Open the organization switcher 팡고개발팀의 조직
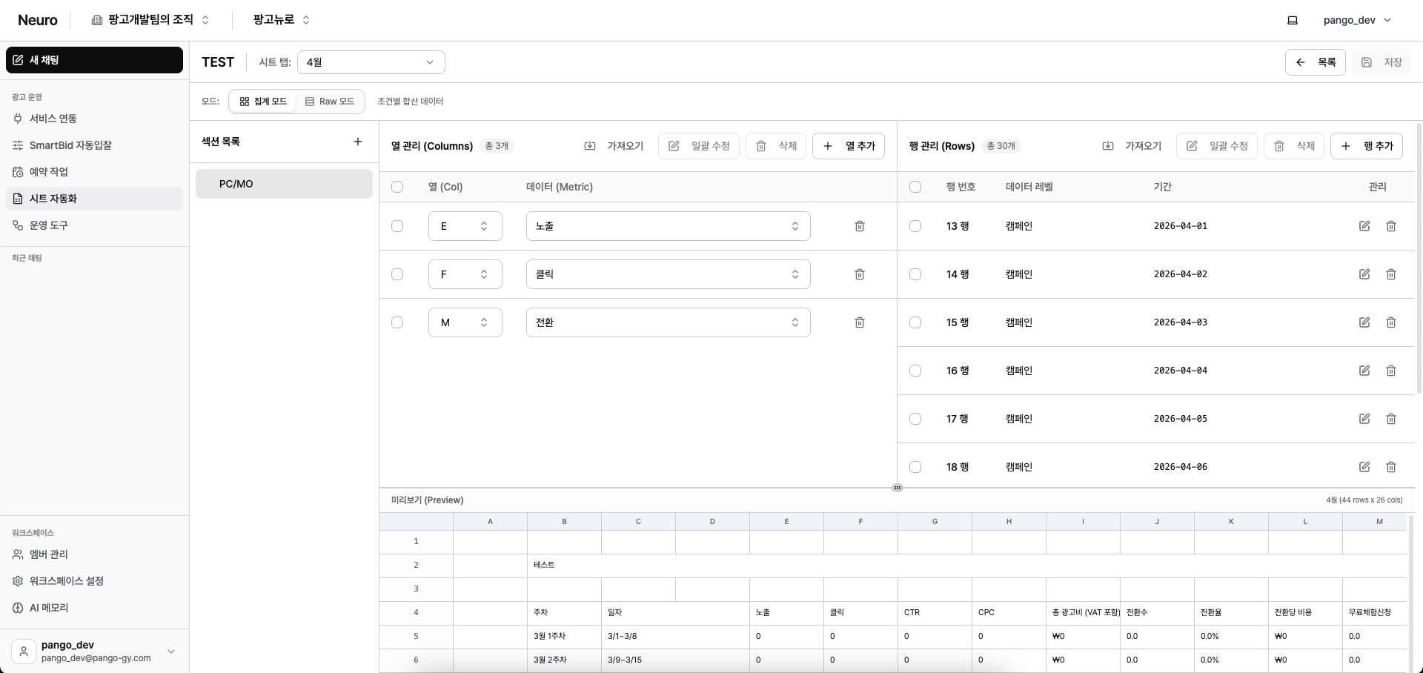Screen dimensions: 1423x673 tap(150, 20)
